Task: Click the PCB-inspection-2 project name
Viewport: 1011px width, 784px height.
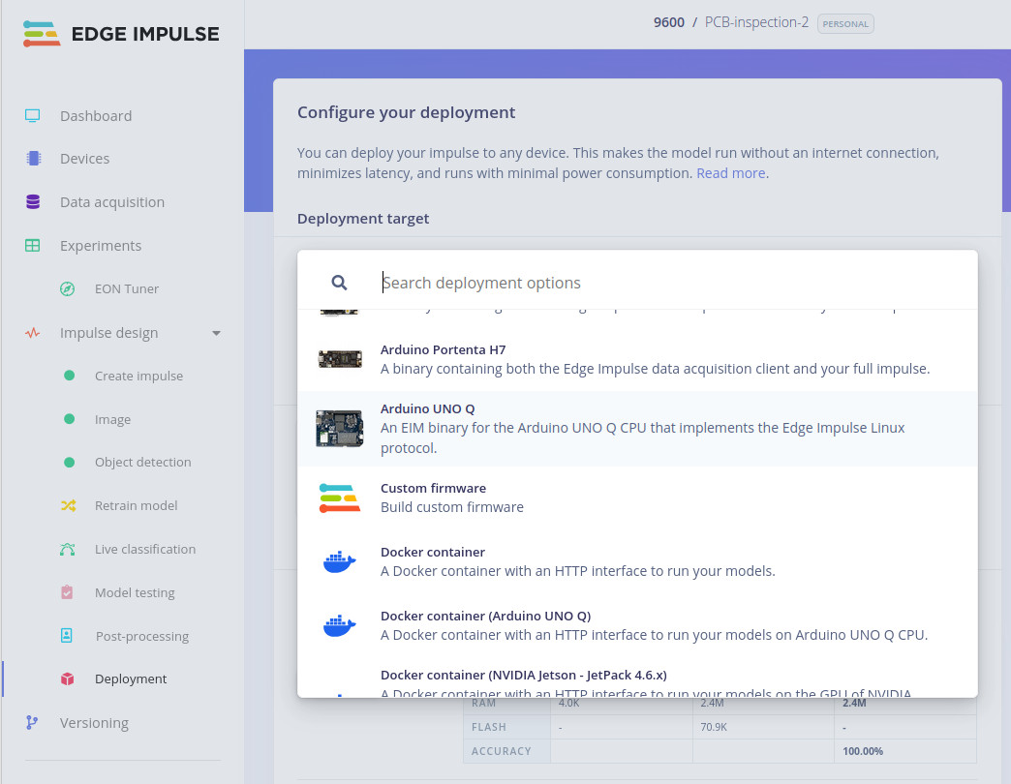Action: tap(756, 22)
